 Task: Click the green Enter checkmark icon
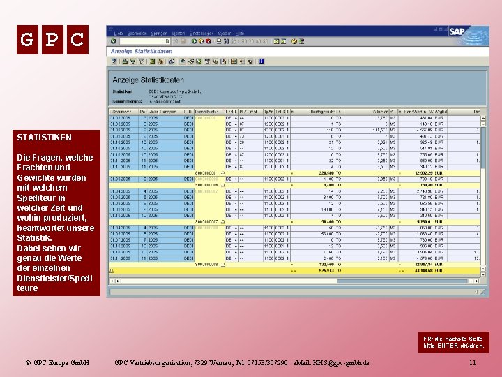coord(113,41)
